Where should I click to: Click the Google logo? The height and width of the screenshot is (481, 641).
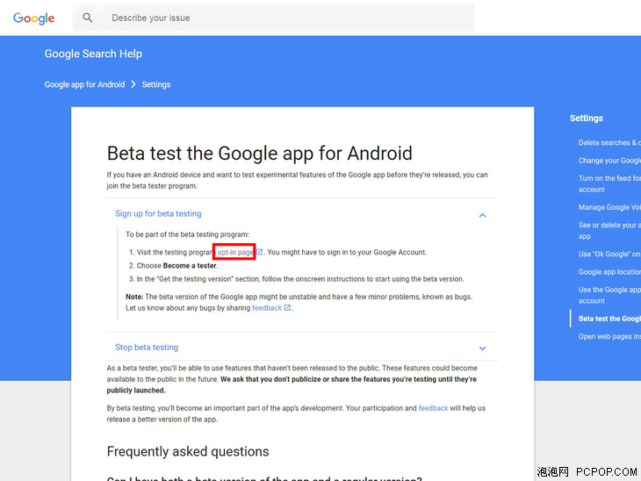pyautogui.click(x=34, y=18)
